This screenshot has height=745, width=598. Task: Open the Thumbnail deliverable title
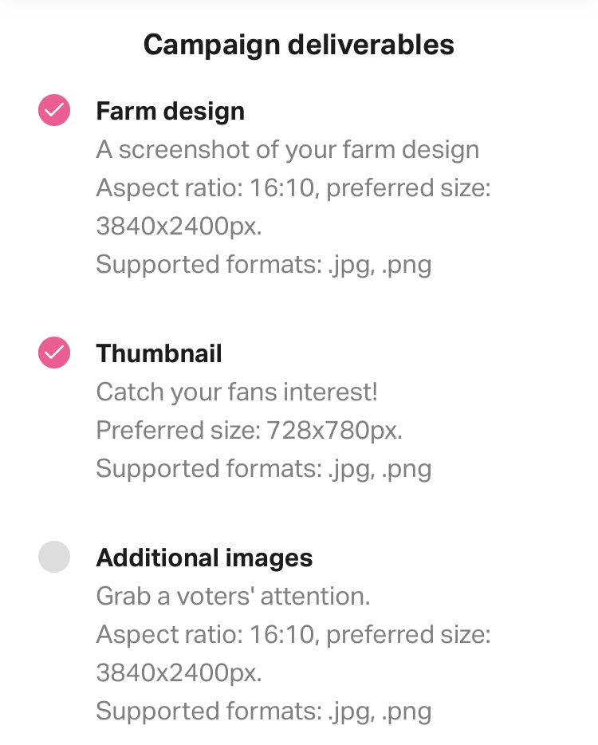[x=159, y=353]
